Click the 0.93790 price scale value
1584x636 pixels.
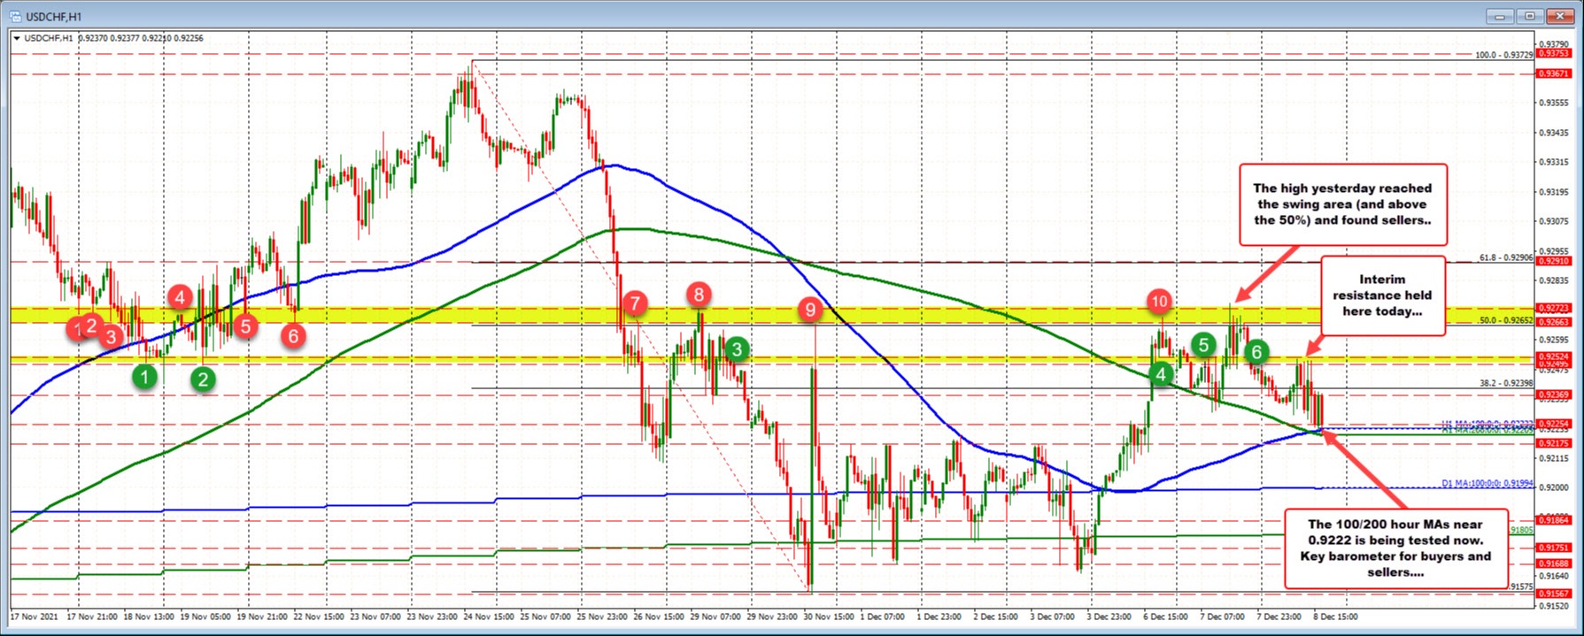click(1553, 43)
